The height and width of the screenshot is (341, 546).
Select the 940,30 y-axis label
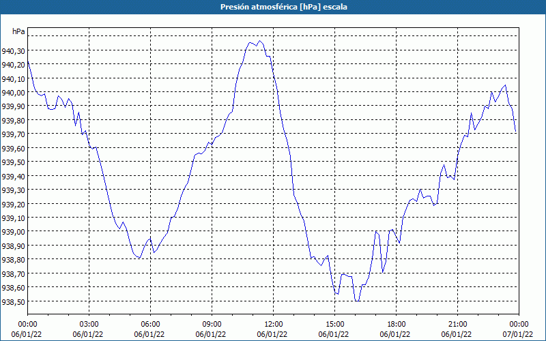click(x=13, y=51)
